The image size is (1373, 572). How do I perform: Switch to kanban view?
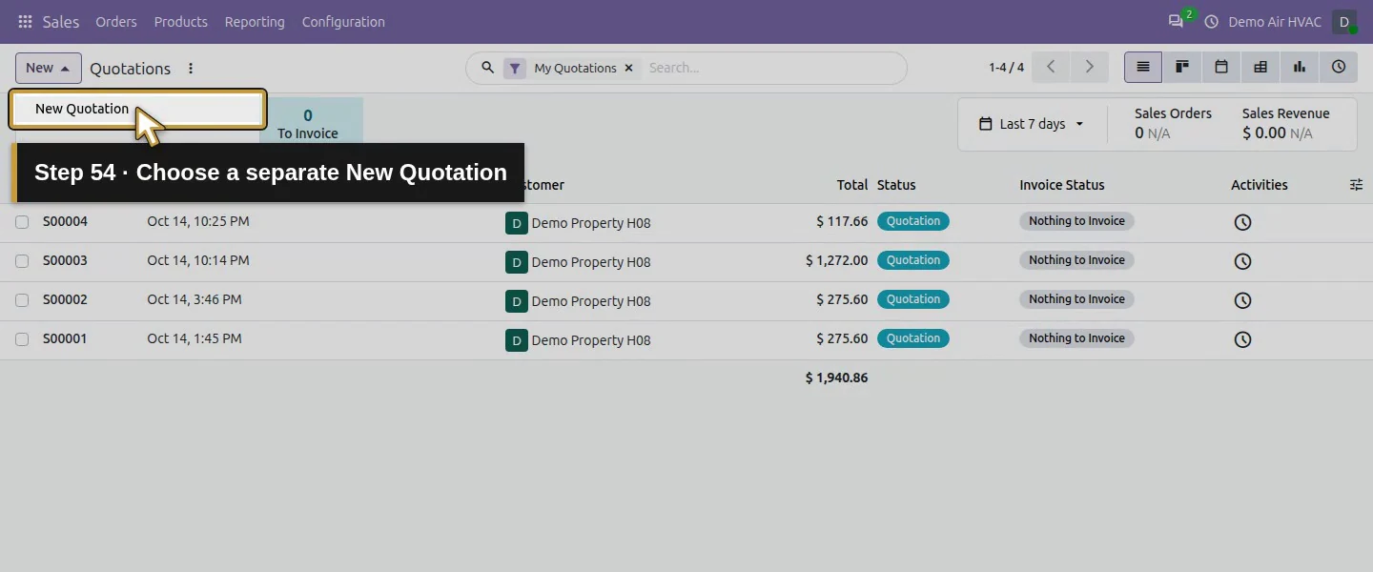1182,68
